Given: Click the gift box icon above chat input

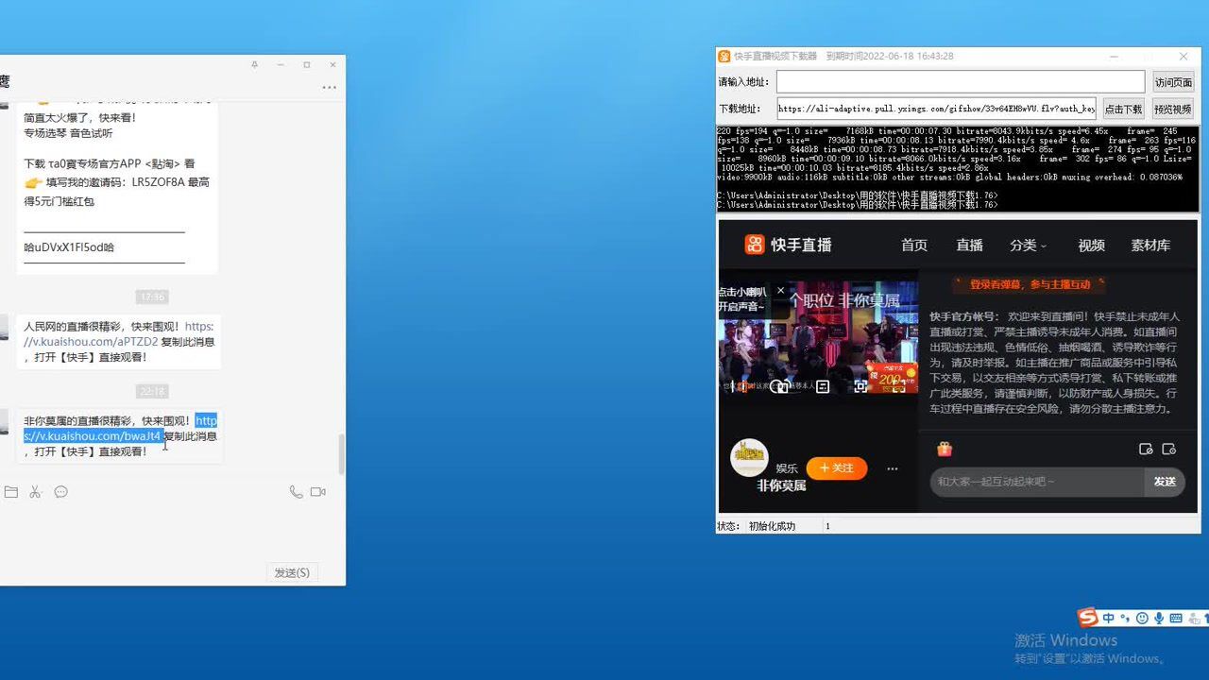Looking at the screenshot, I should click(945, 450).
